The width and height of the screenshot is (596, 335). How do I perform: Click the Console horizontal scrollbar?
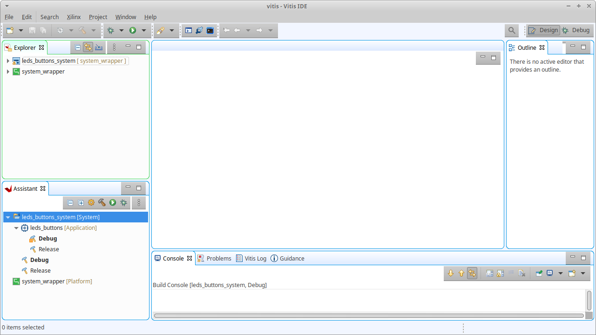pos(368,316)
